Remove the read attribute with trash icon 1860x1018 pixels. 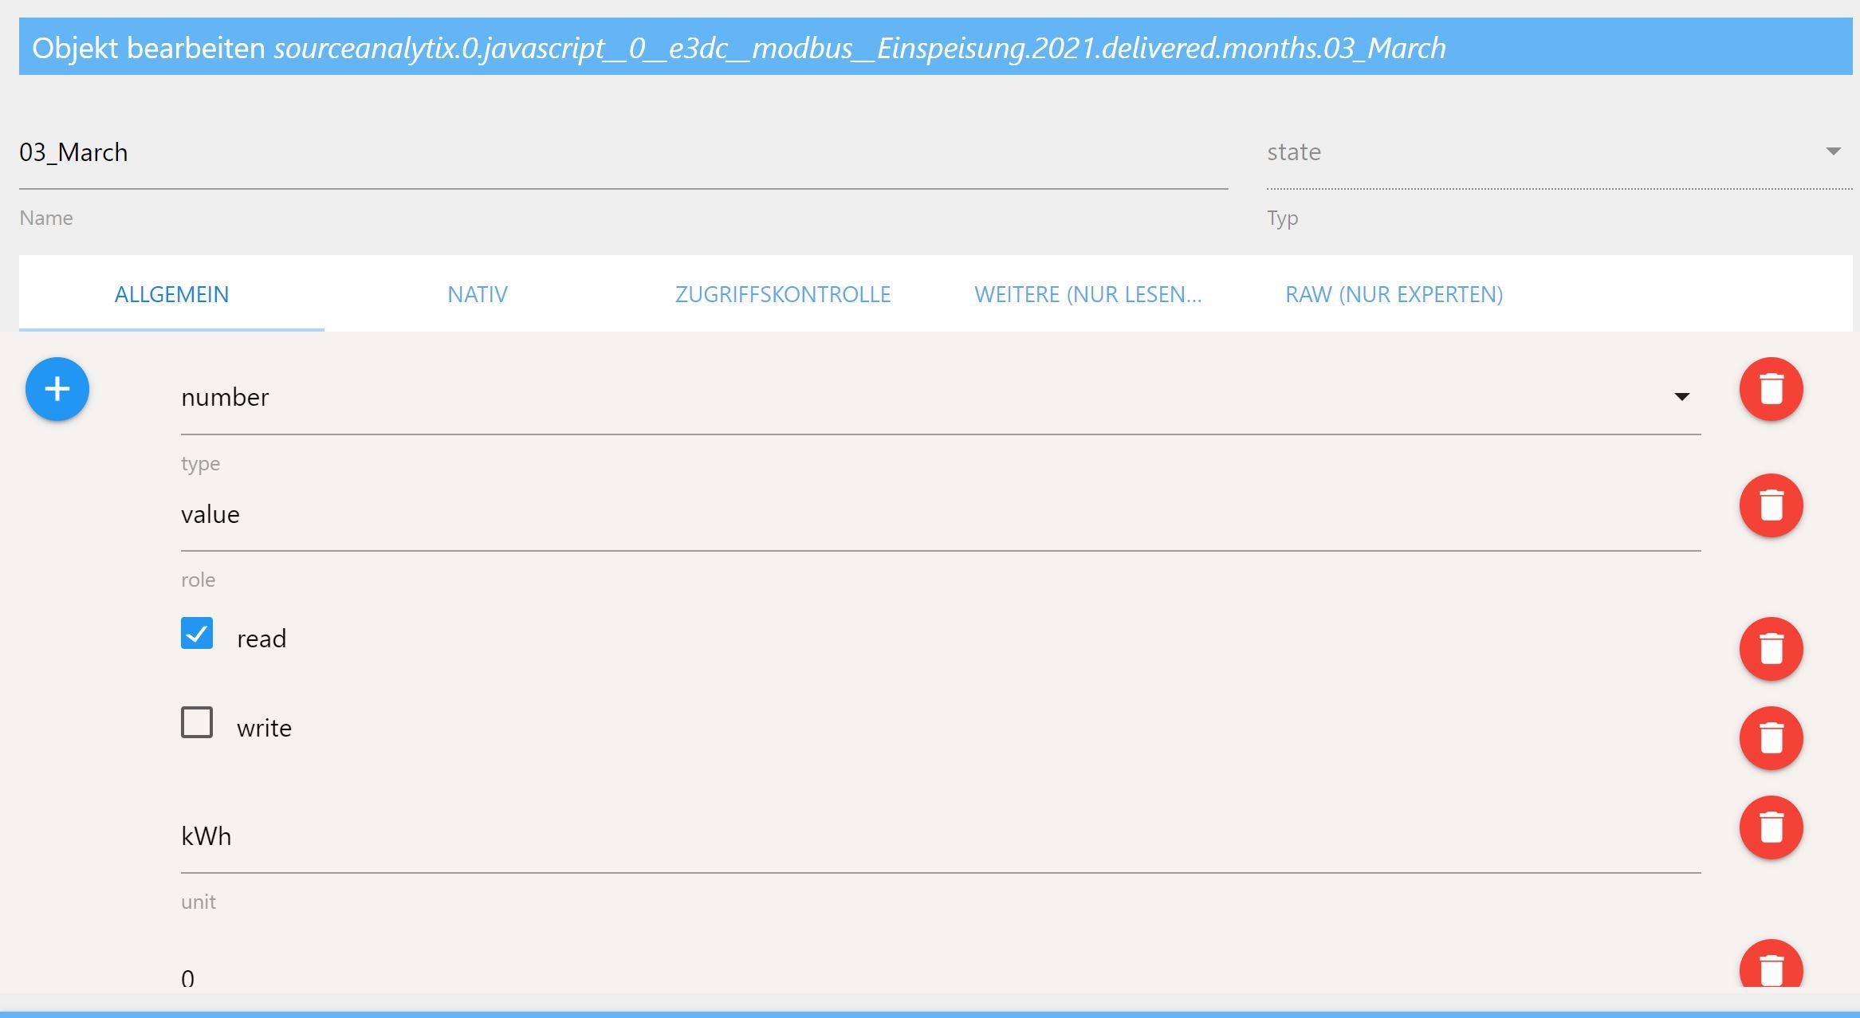pyautogui.click(x=1771, y=649)
